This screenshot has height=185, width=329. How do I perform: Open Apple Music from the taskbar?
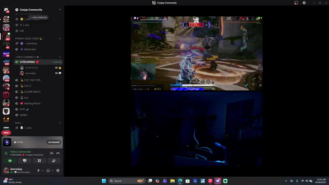(210, 181)
